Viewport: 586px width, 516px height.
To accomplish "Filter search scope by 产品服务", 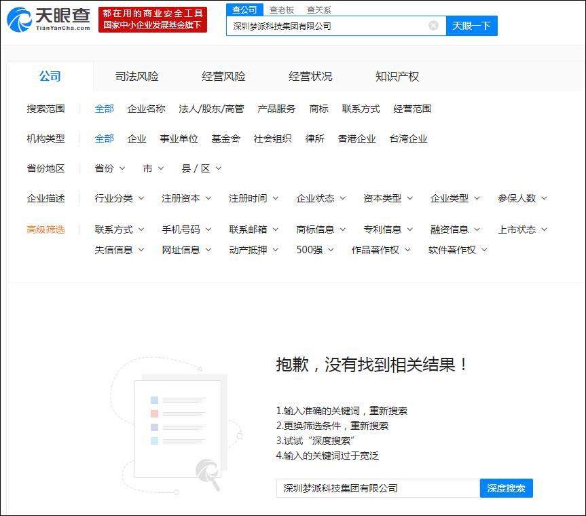I will point(276,109).
